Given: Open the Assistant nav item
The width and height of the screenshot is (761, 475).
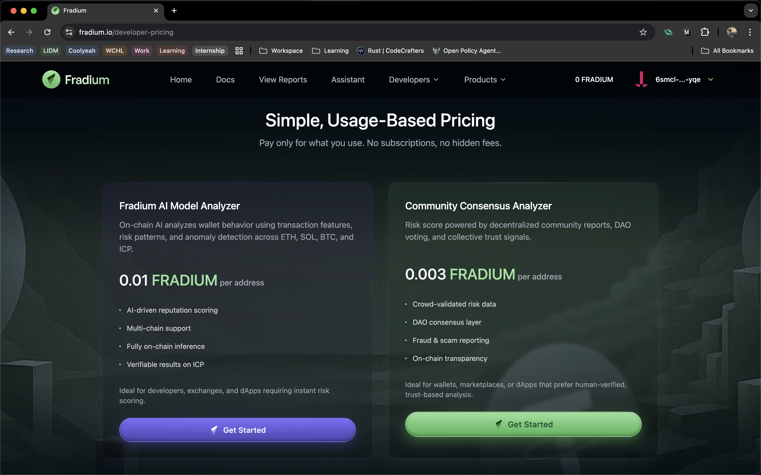Looking at the screenshot, I should pyautogui.click(x=348, y=80).
